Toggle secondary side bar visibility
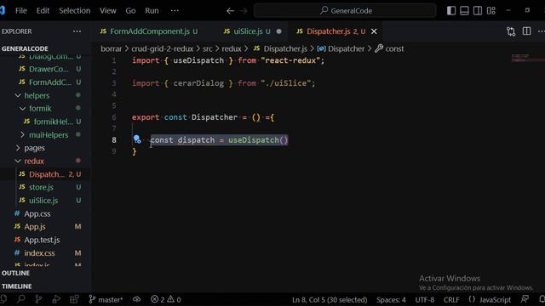545x306 pixels. pyautogui.click(x=478, y=11)
